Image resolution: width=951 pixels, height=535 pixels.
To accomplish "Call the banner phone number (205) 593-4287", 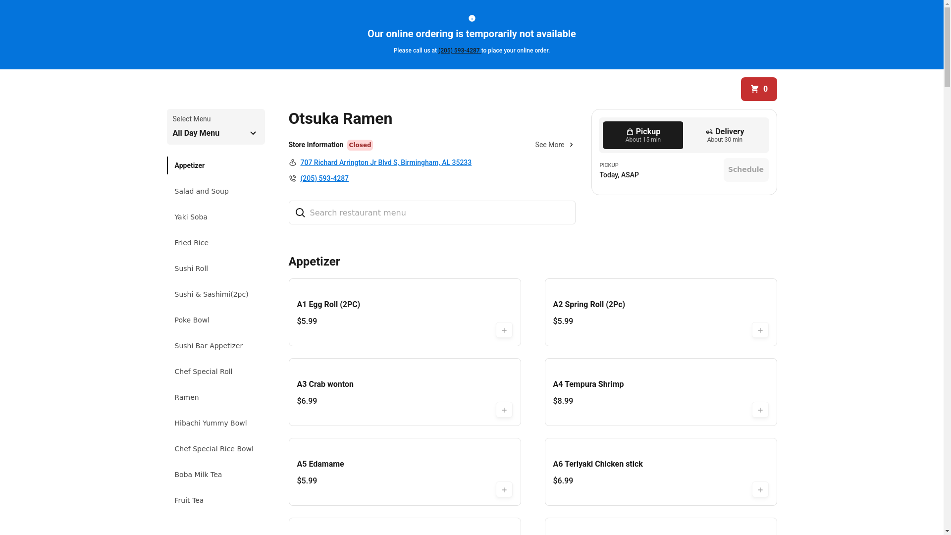I will (459, 51).
